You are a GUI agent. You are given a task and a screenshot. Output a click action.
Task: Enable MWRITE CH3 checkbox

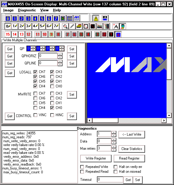[x=52, y=93]
